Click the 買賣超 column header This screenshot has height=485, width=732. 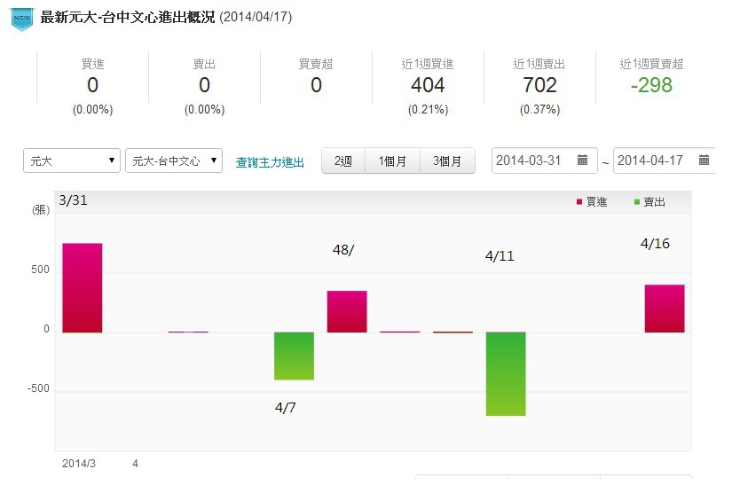point(316,64)
